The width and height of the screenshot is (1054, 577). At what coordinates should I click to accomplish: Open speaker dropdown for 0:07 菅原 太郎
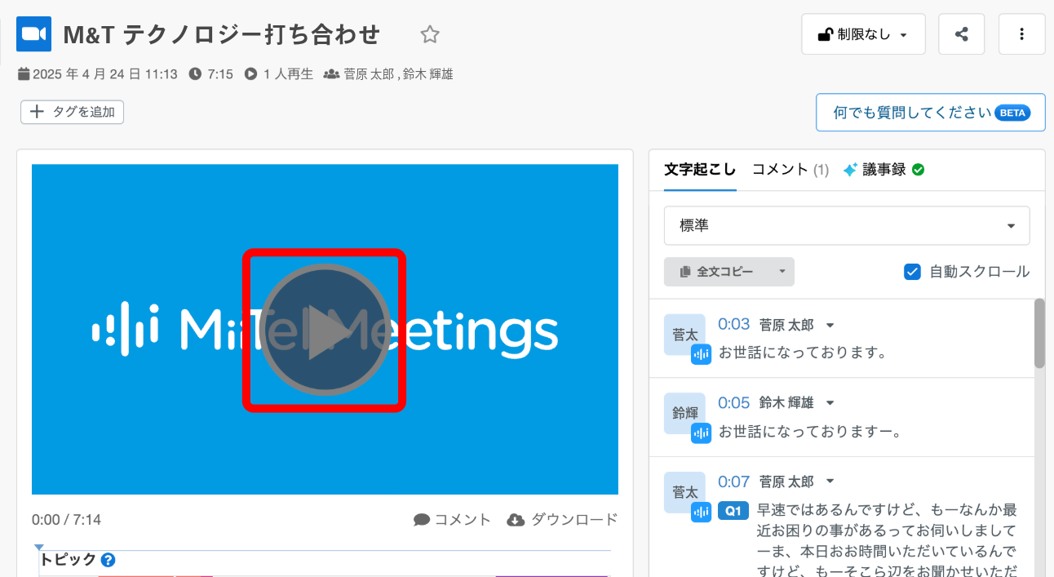[x=830, y=482]
